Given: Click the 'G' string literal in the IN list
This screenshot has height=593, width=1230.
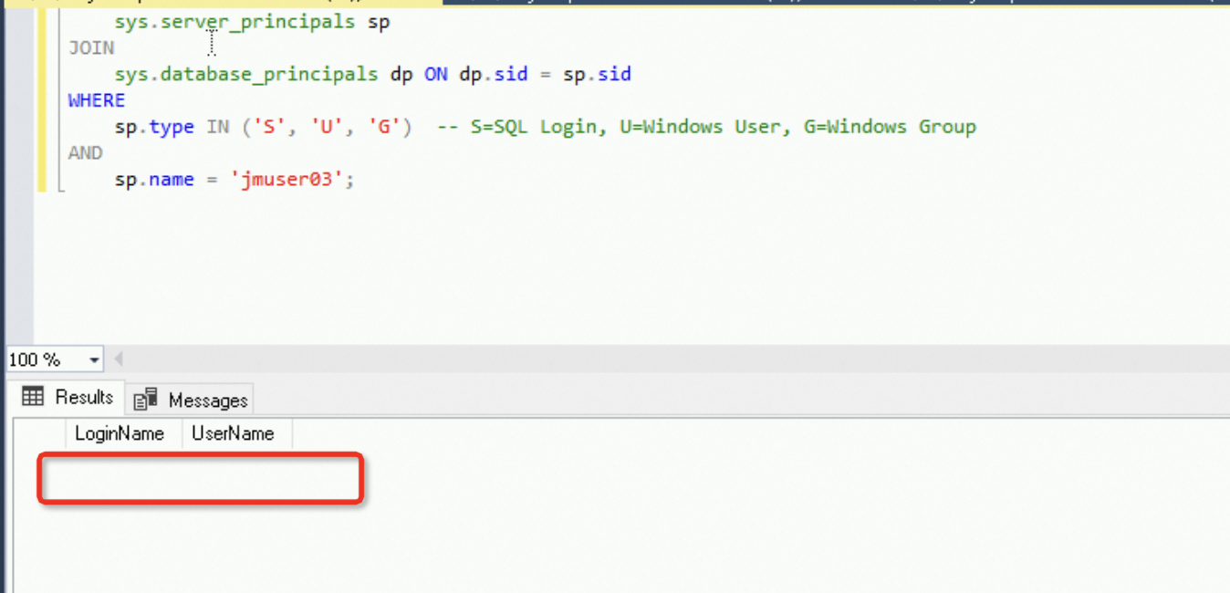Looking at the screenshot, I should [x=385, y=127].
